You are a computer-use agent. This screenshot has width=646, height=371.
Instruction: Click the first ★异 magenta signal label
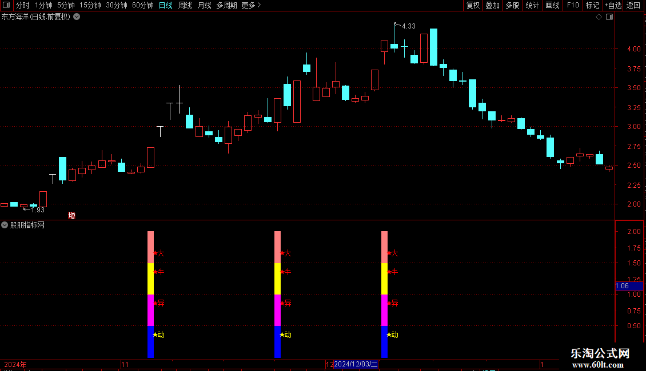click(x=158, y=304)
